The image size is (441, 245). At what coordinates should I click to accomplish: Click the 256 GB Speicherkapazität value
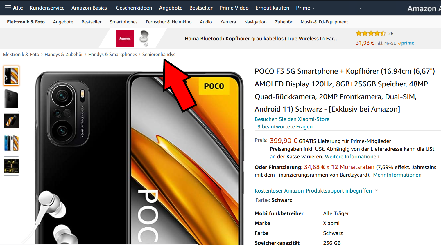click(x=332, y=243)
